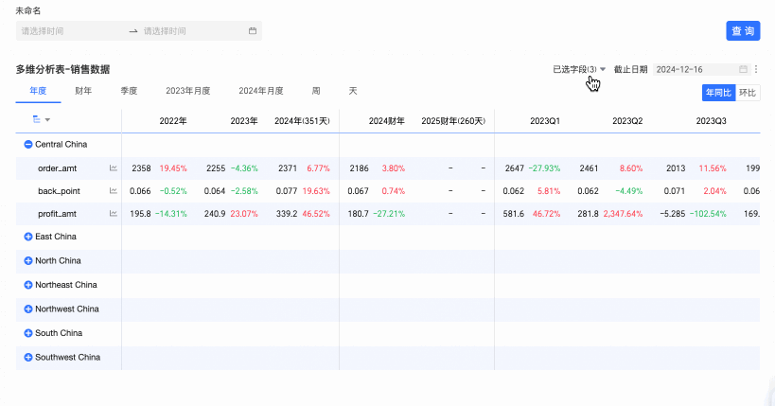Click the trend chart icon for profit_amt
This screenshot has height=406, width=775.
114,214
